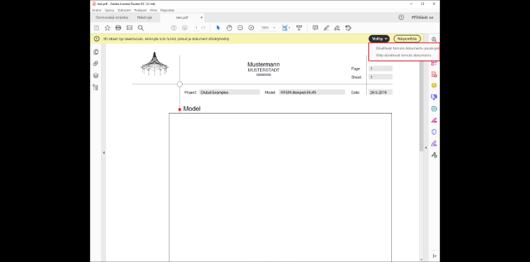This screenshot has width=530, height=262.
Task: Star the file as a favorite
Action: 107,28
